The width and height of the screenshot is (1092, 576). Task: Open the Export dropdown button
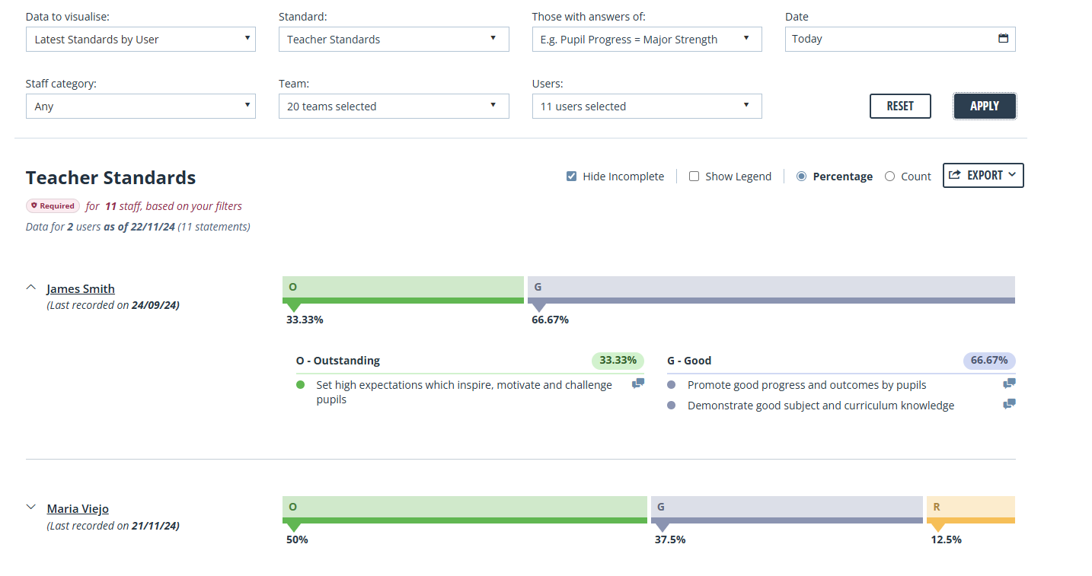[983, 175]
